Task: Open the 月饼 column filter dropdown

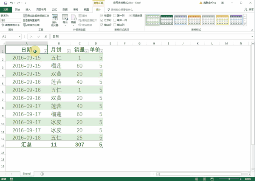Action: tap(68, 51)
